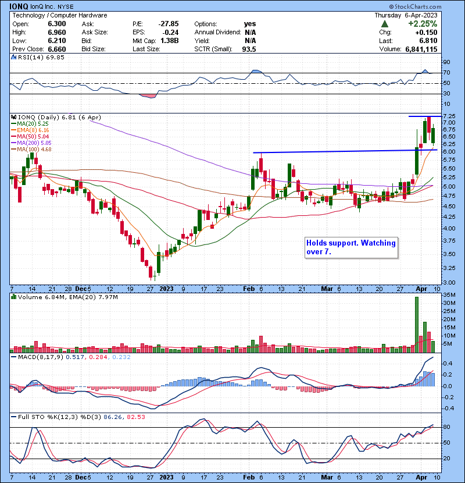Click the volume bars icon beside Volume label

13,297
